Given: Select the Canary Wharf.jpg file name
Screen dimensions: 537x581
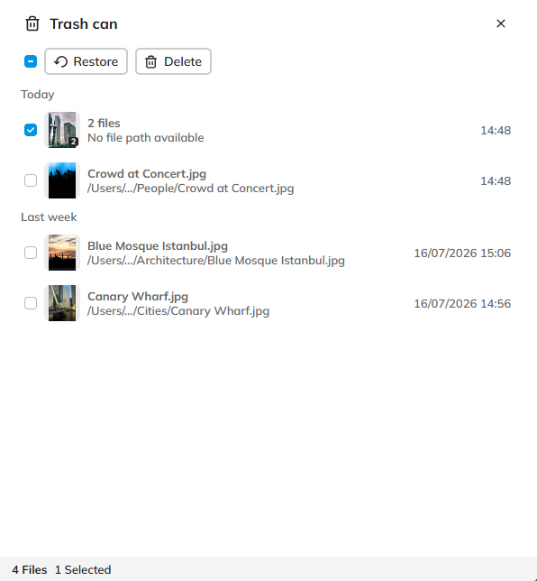Looking at the screenshot, I should click(138, 297).
